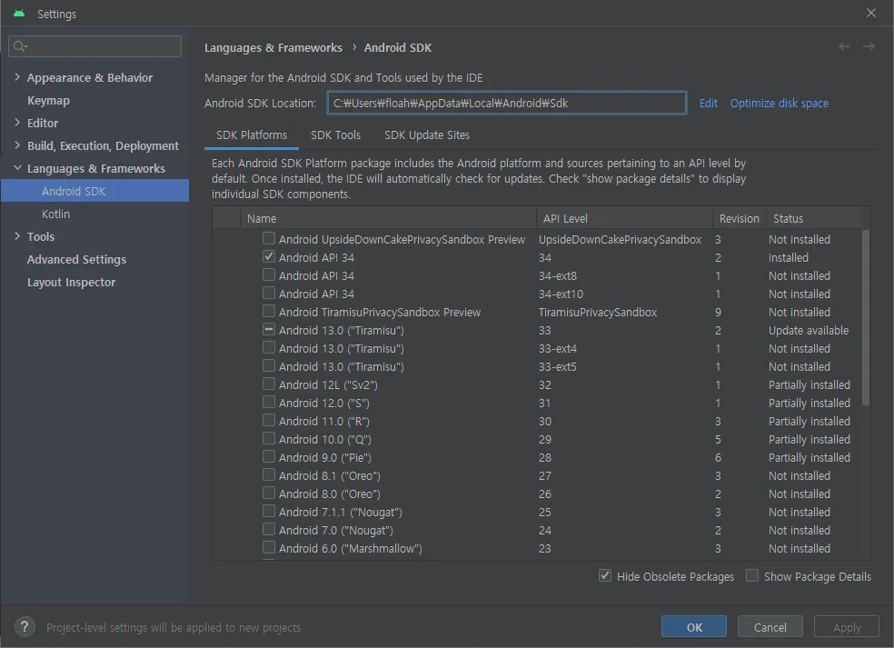
Task: Expand Appearance & Behavior section
Action: pos(17,77)
